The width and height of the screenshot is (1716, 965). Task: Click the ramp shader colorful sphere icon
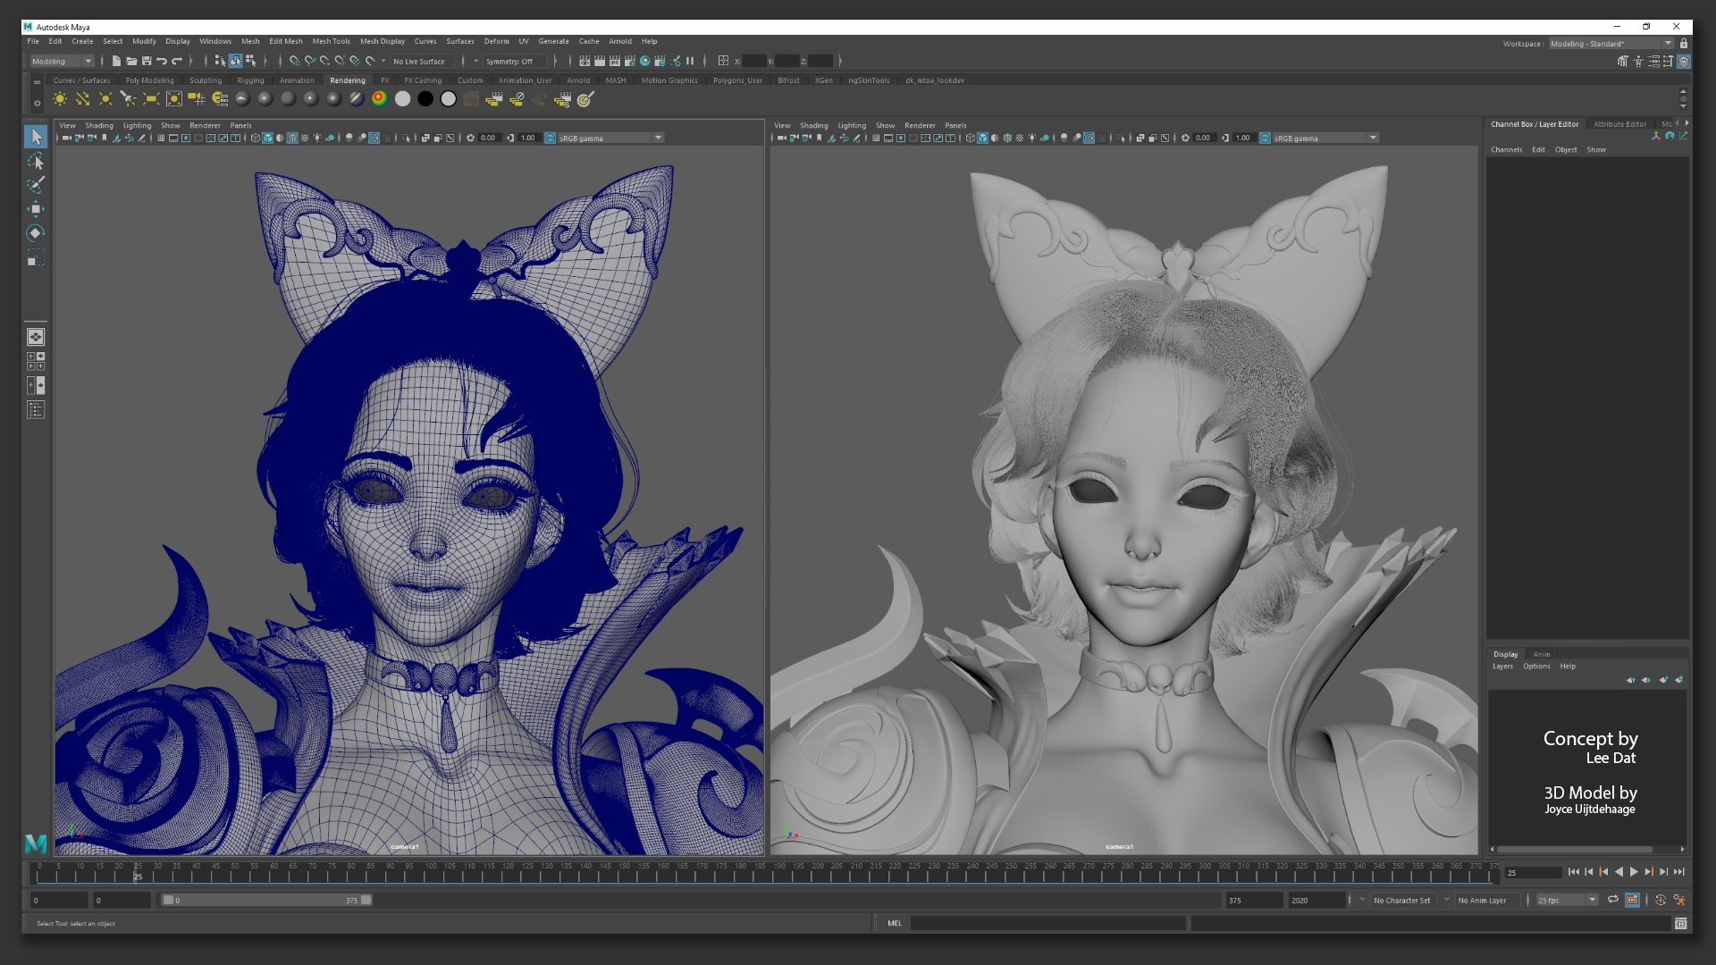tap(379, 99)
